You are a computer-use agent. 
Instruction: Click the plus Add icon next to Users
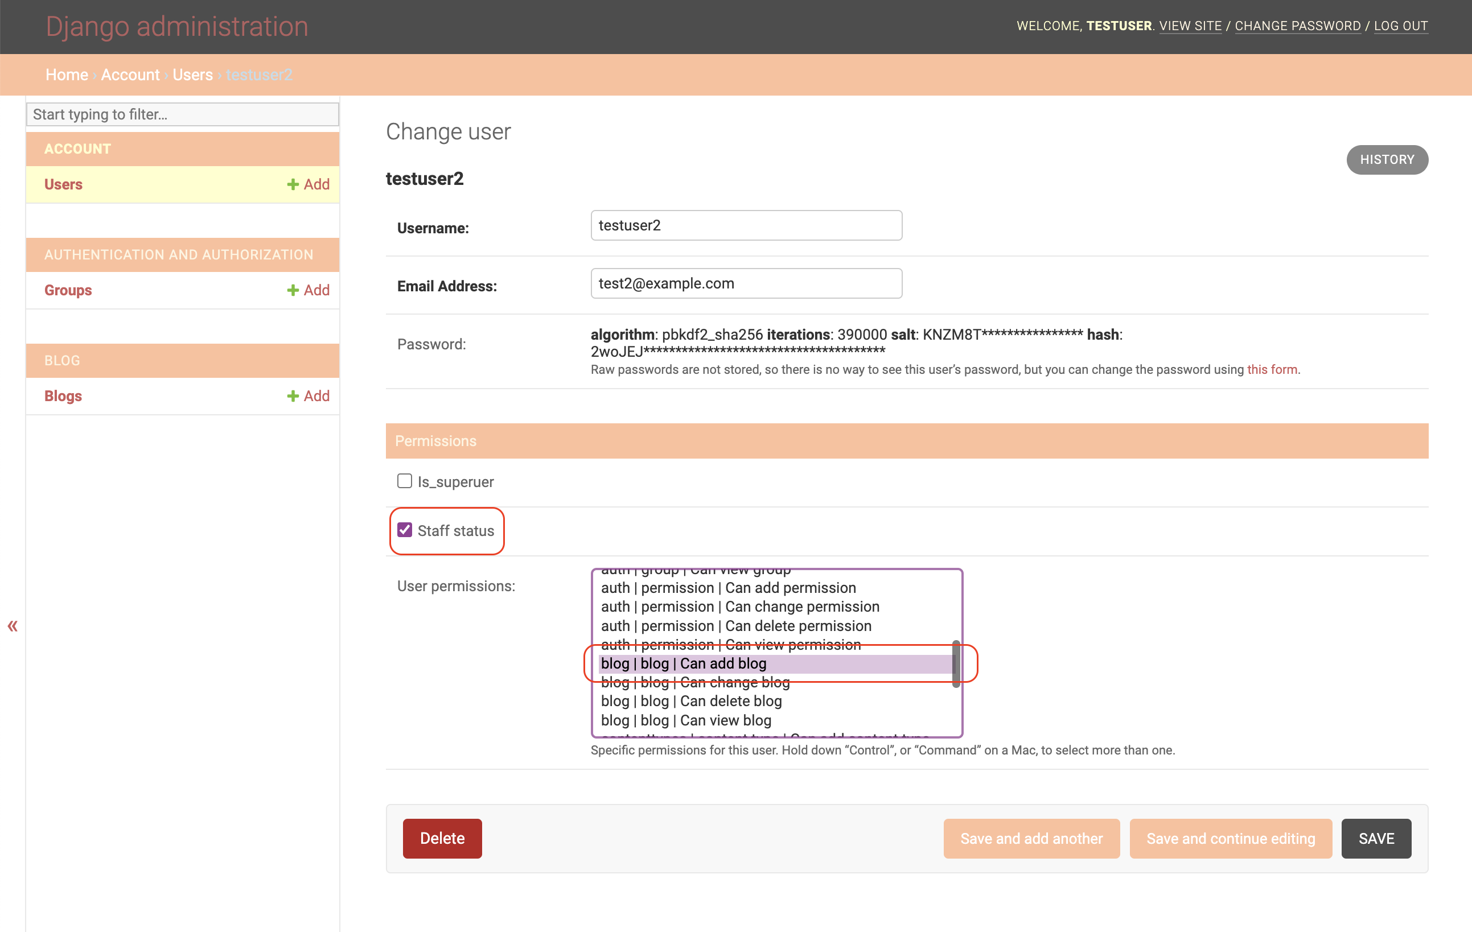point(293,184)
